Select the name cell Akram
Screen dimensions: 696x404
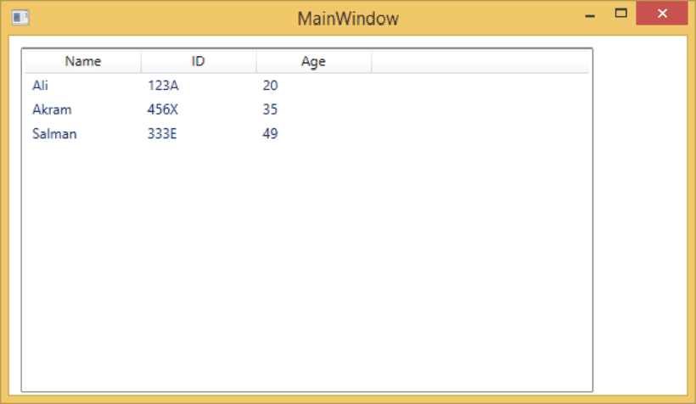(x=52, y=109)
